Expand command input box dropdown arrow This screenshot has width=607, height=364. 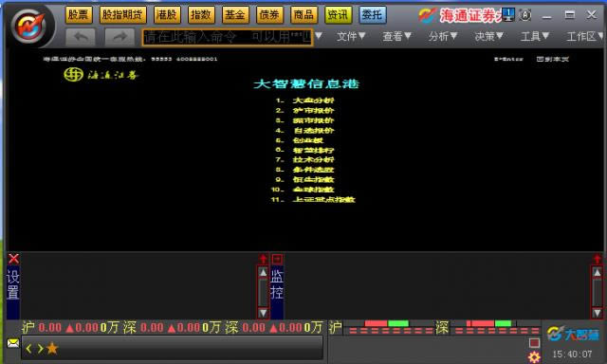319,36
